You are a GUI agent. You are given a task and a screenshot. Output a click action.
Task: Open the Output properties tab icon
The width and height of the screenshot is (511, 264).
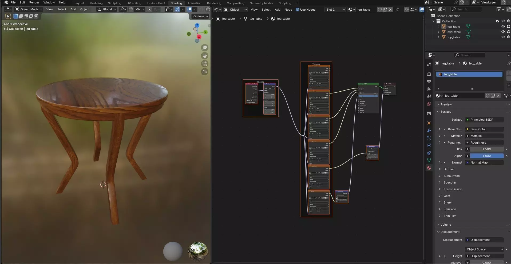[x=429, y=82]
